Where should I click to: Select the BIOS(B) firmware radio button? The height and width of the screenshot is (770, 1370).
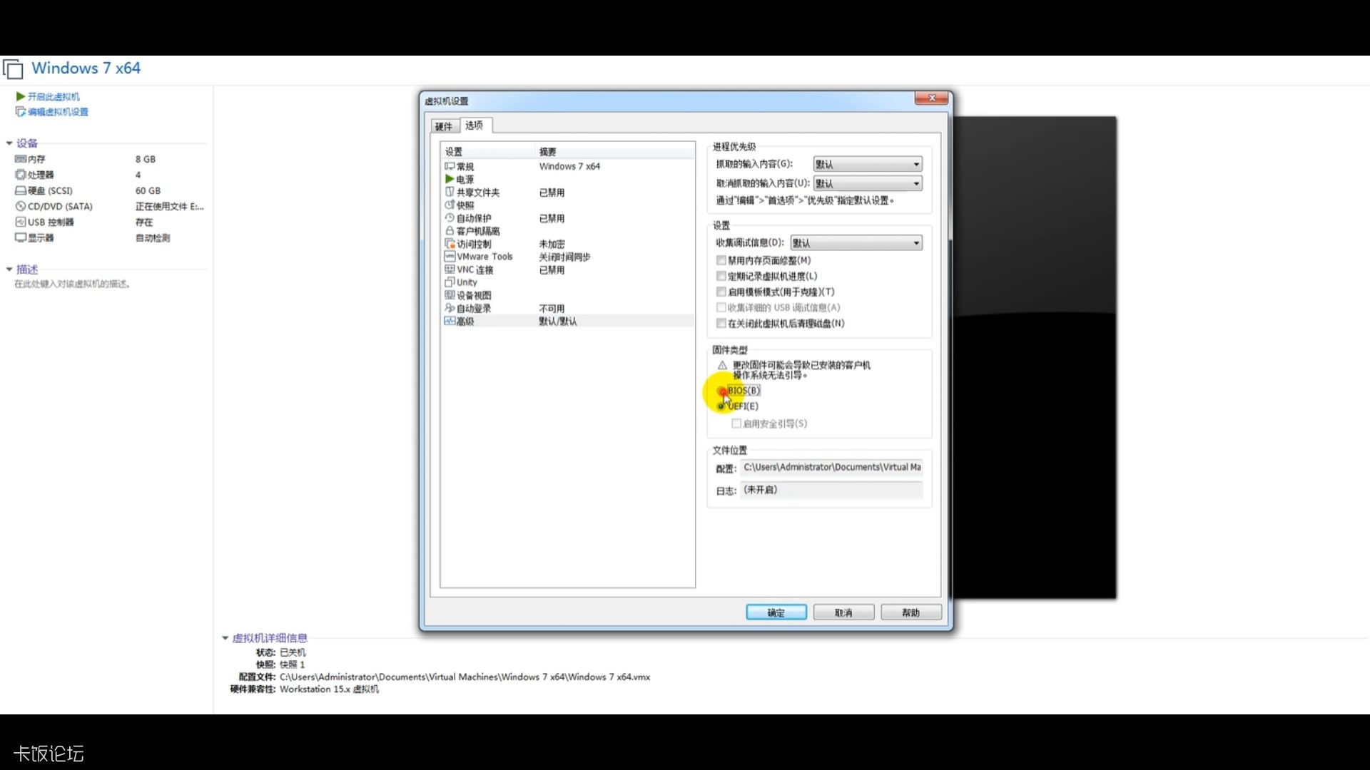pos(721,391)
